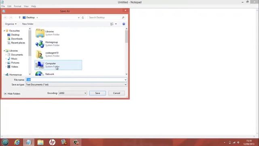This screenshot has height=146, width=259.
Task: Select Videos under Libraries
Action: pos(15,67)
